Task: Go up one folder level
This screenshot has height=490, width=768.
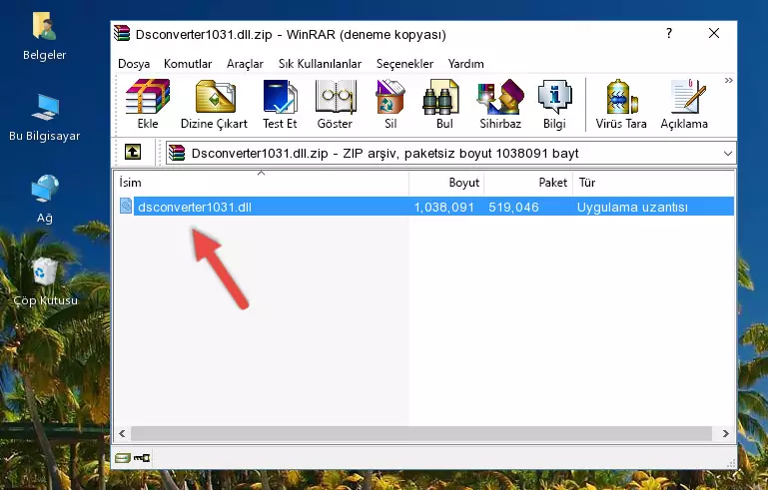Action: click(x=133, y=153)
